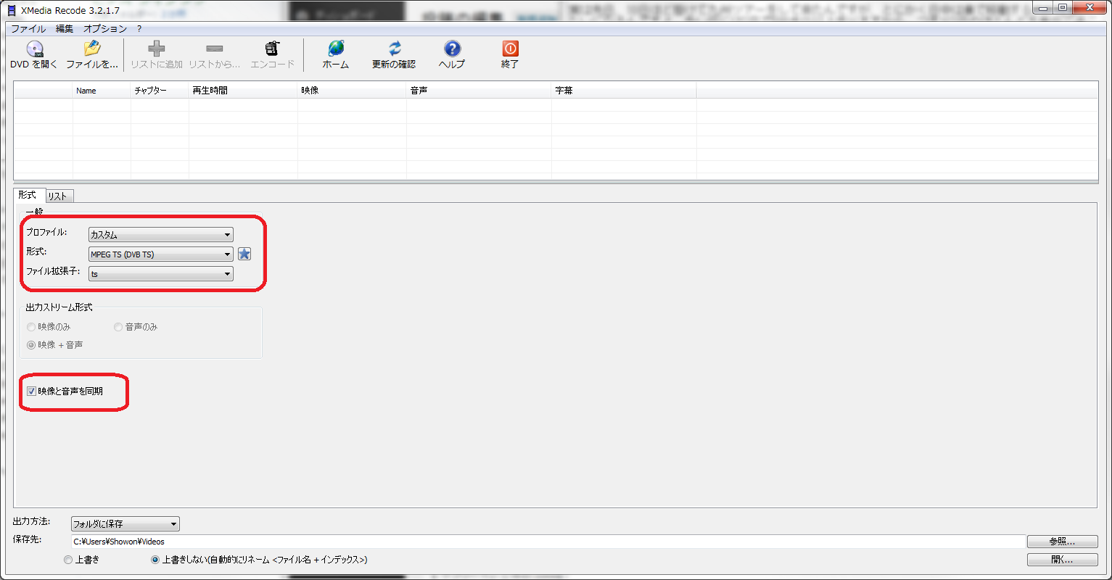Image resolution: width=1112 pixels, height=580 pixels.
Task: Click the 終了 exit icon
Action: 510,49
